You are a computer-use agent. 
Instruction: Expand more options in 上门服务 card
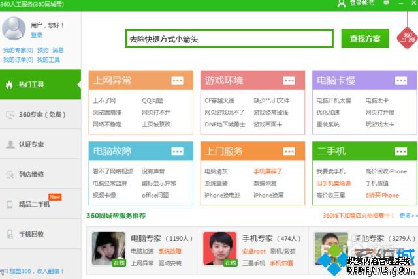coord(289,151)
